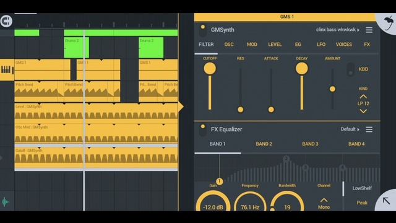The image size is (396, 223).
Task: Select the BAND 3 tab
Action: (310, 144)
